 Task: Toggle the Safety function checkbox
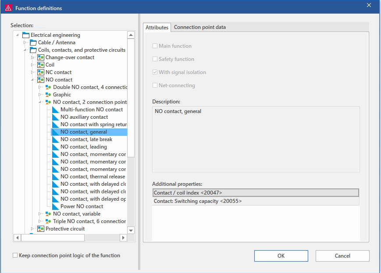coord(155,59)
